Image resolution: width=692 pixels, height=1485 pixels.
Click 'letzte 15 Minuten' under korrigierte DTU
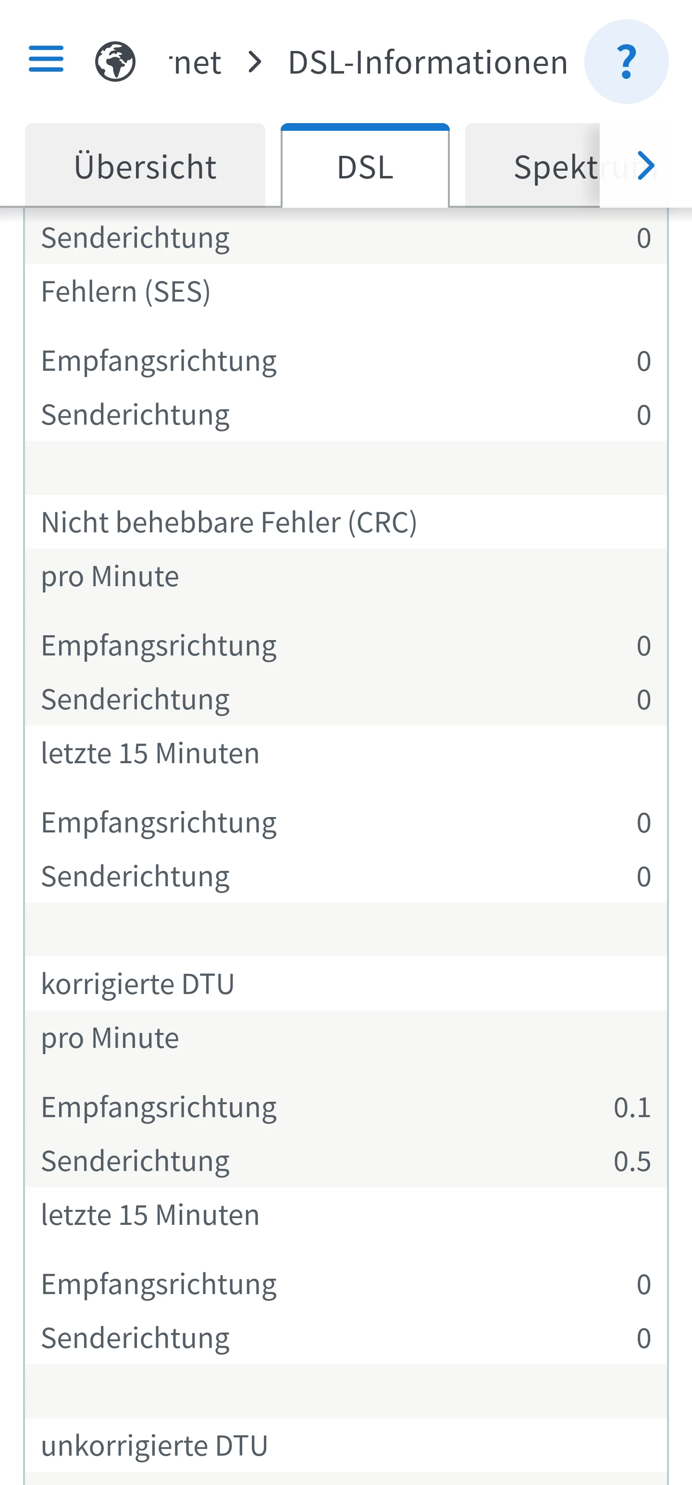click(150, 1215)
